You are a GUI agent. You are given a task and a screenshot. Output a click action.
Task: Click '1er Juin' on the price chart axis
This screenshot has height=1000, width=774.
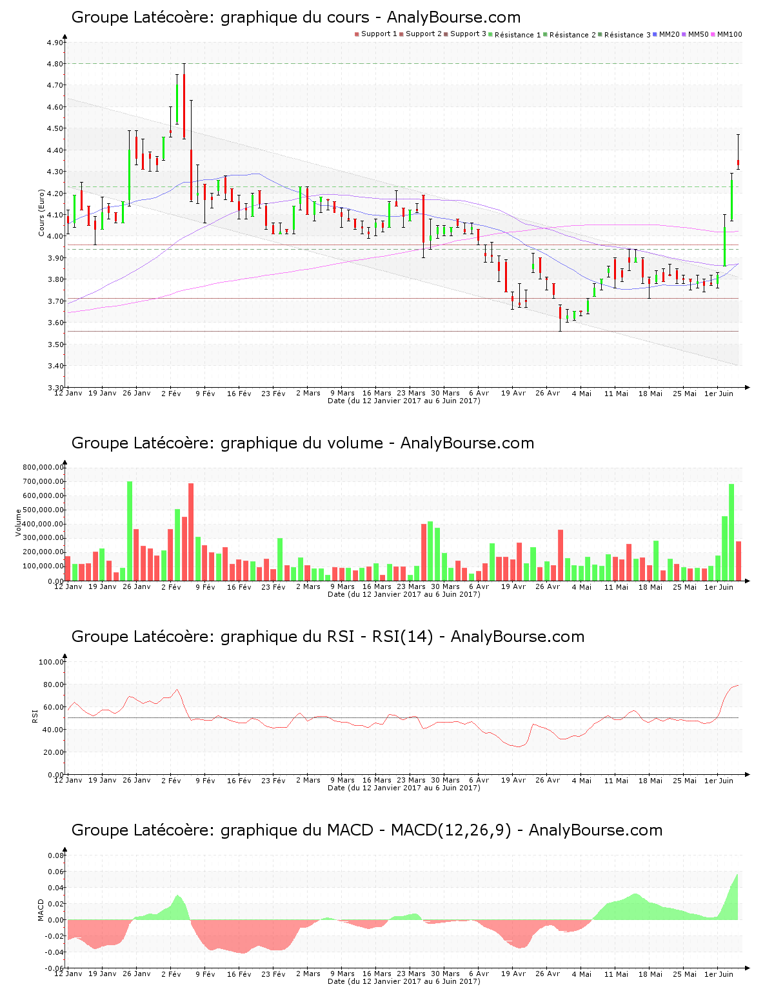tap(719, 393)
